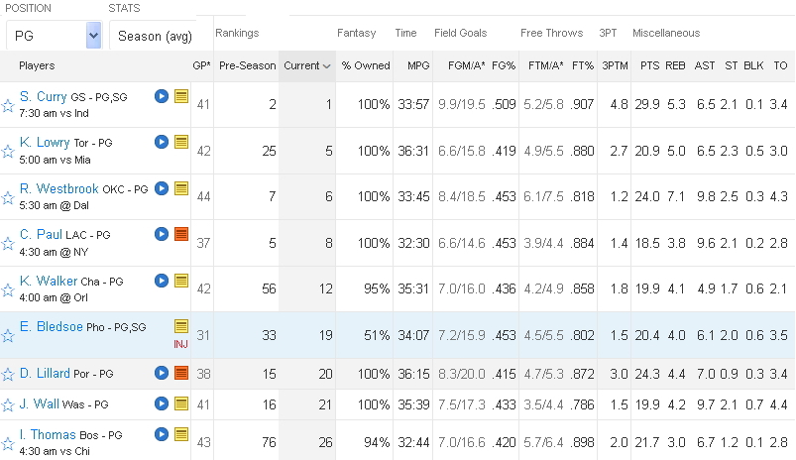Screen dimensions: 796x460
Task: Sort table by FG% column
Action: [x=504, y=66]
